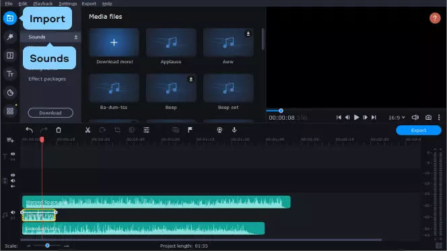
Task: Select the highlighted Summer Fun clip
Action: (39, 215)
